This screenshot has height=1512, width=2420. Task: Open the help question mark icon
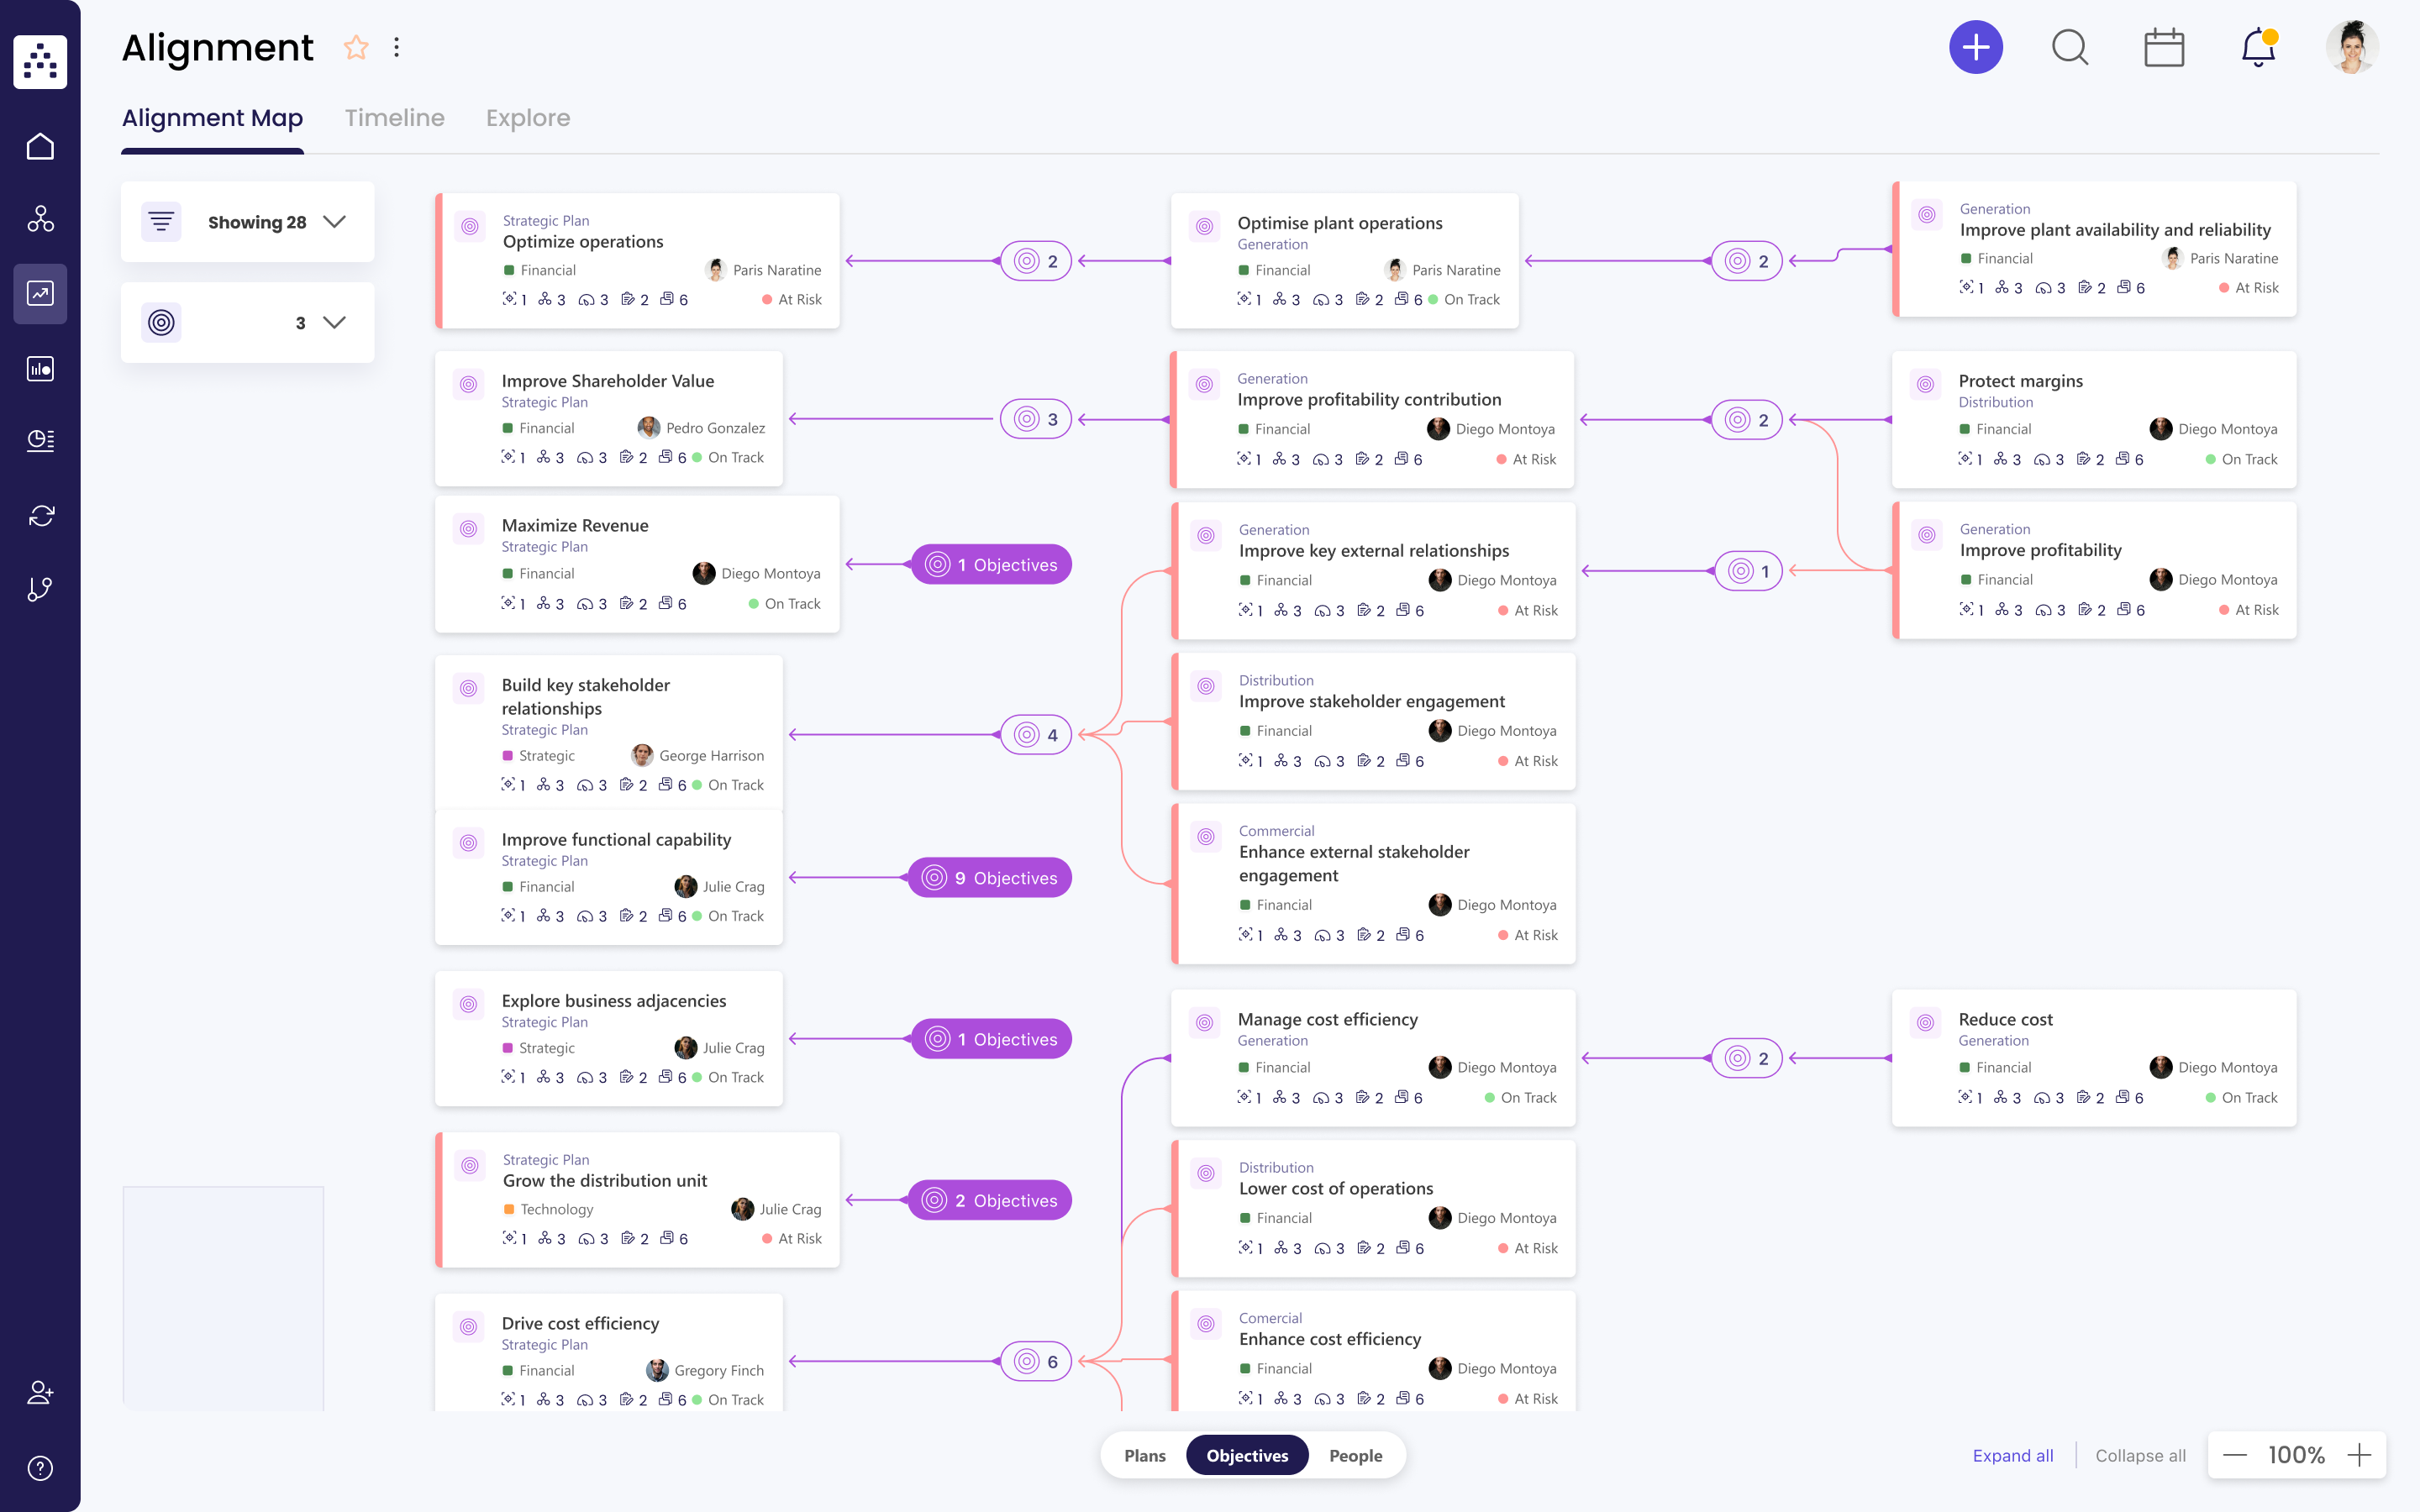[x=40, y=1467]
